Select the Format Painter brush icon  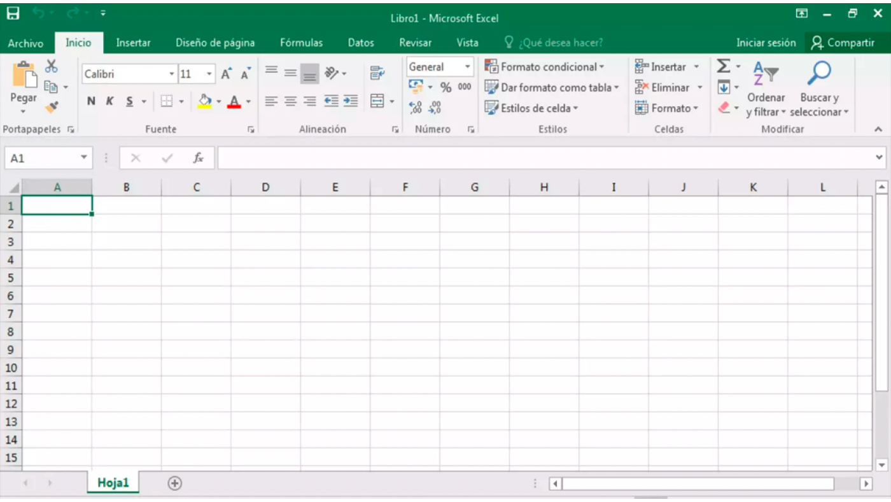pyautogui.click(x=52, y=107)
